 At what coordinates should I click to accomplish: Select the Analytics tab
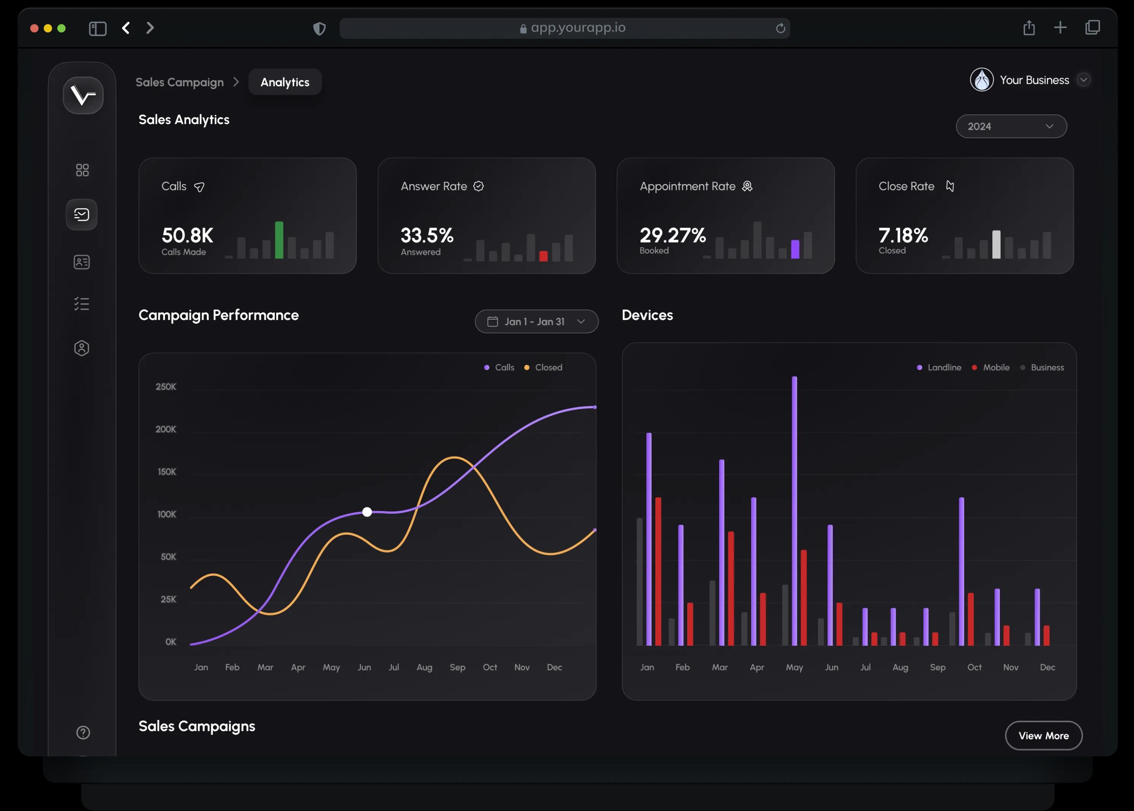(285, 82)
